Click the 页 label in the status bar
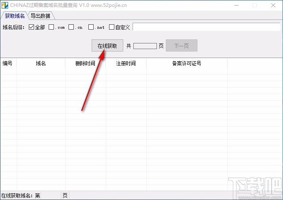This screenshot has width=283, height=200. coord(65,196)
